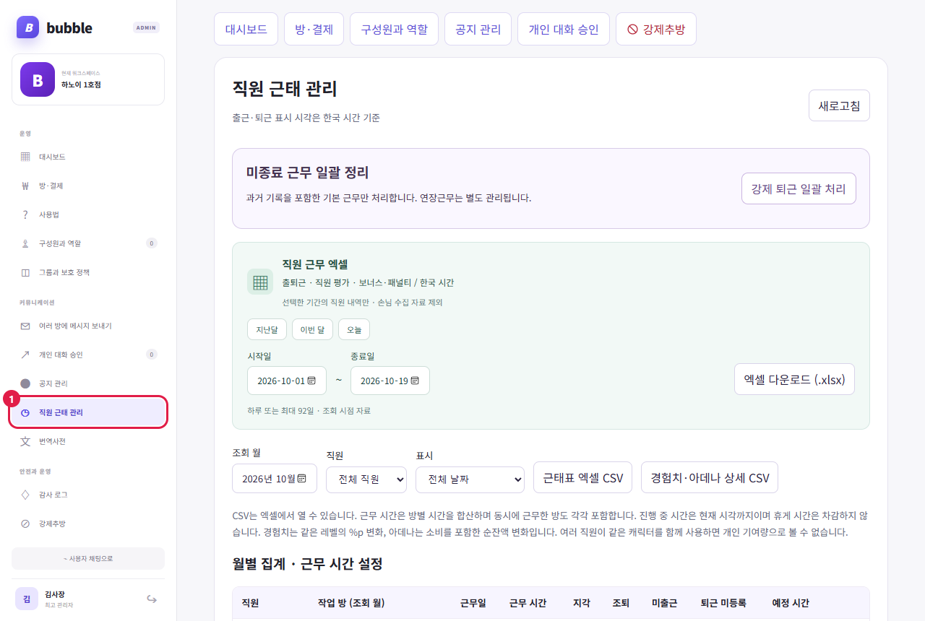Image resolution: width=925 pixels, height=621 pixels.
Task: Select the 오늘 preset chip
Action: [354, 329]
